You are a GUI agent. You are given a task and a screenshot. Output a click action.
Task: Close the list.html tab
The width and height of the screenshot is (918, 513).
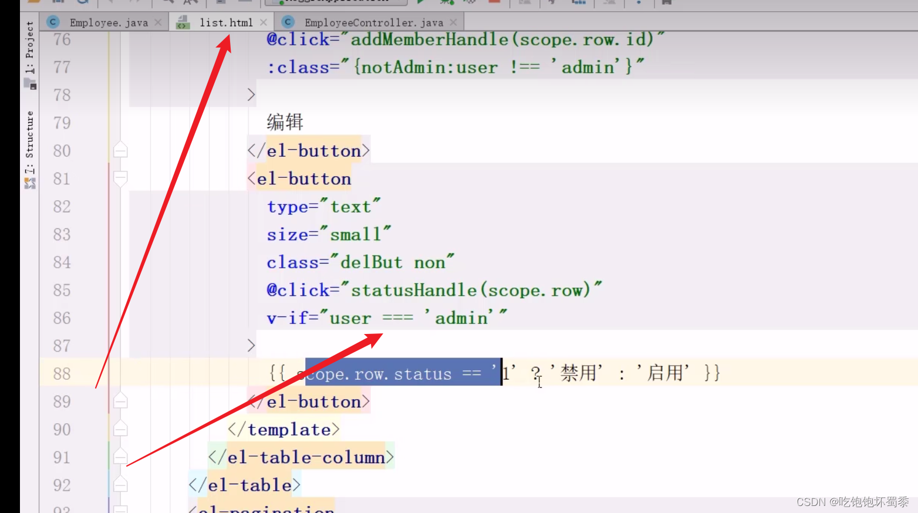(x=264, y=22)
